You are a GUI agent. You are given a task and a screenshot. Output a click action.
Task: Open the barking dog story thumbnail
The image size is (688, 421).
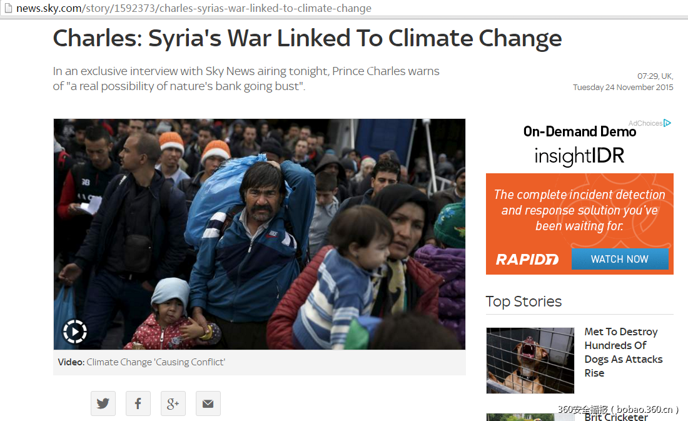point(530,360)
